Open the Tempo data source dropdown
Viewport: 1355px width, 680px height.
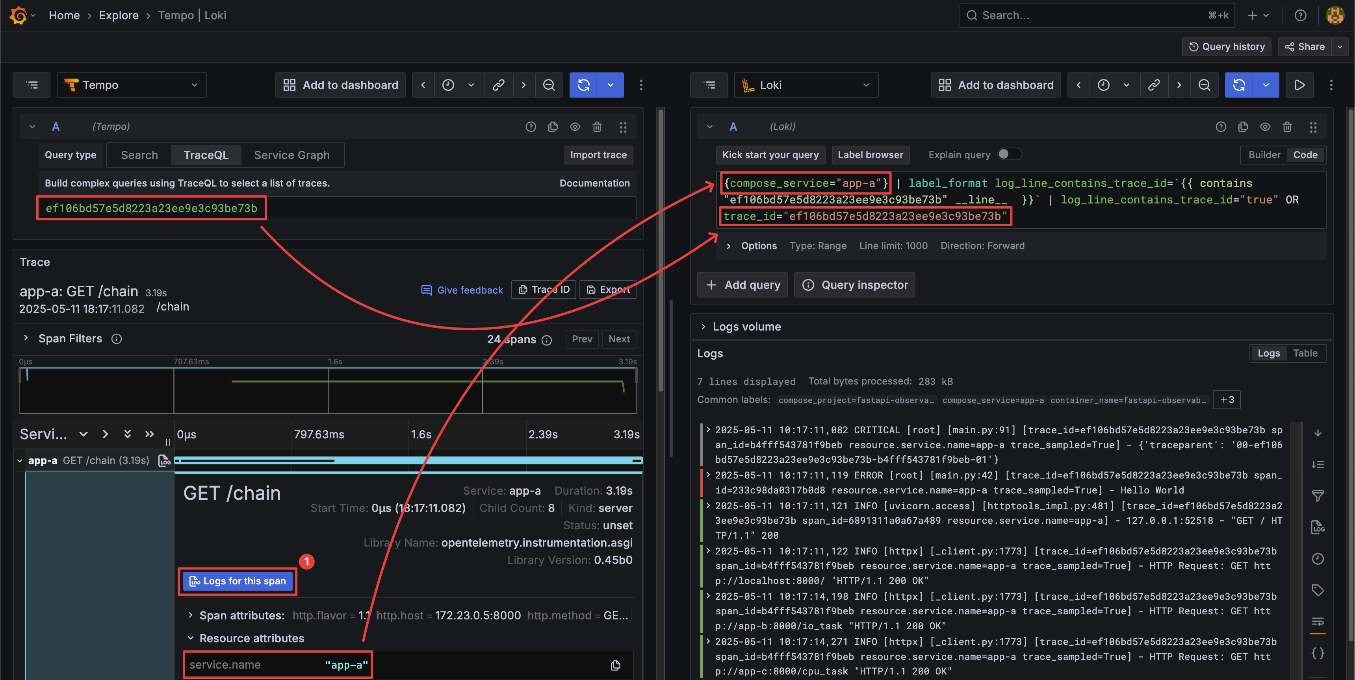tap(132, 85)
